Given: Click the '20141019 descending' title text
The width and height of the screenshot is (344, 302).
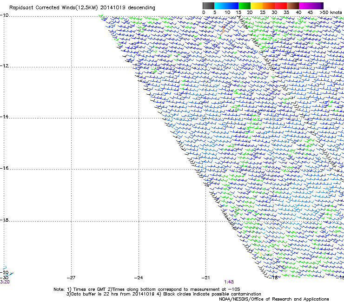Looking at the screenshot, I should [x=128, y=8].
